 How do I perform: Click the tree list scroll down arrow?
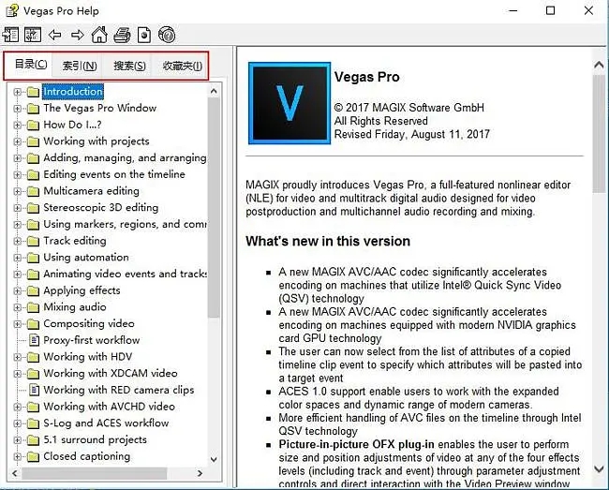(x=214, y=459)
